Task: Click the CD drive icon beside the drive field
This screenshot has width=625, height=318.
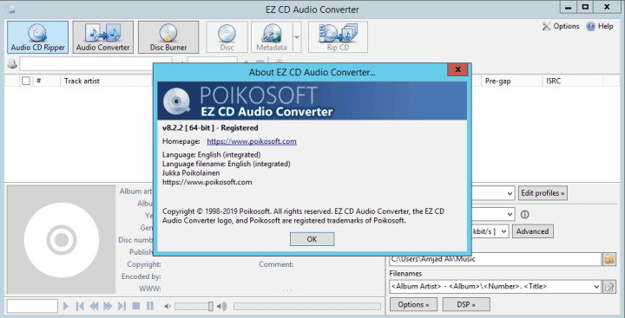Action: point(12,63)
